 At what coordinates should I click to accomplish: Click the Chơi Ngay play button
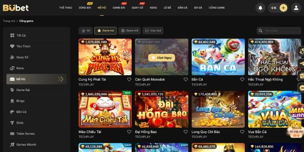pos(161,58)
